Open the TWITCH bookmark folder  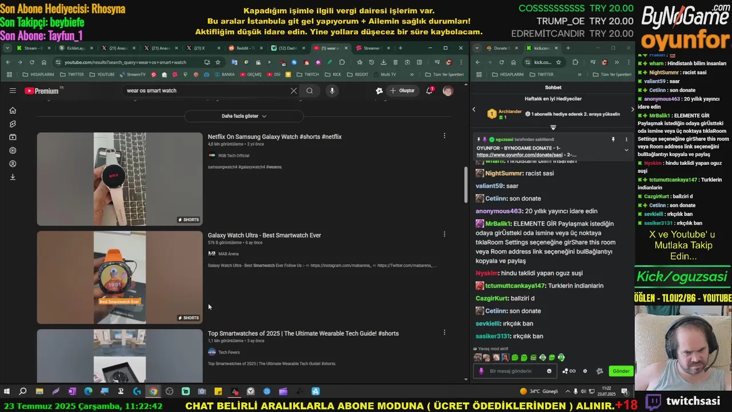pyautogui.click(x=307, y=74)
